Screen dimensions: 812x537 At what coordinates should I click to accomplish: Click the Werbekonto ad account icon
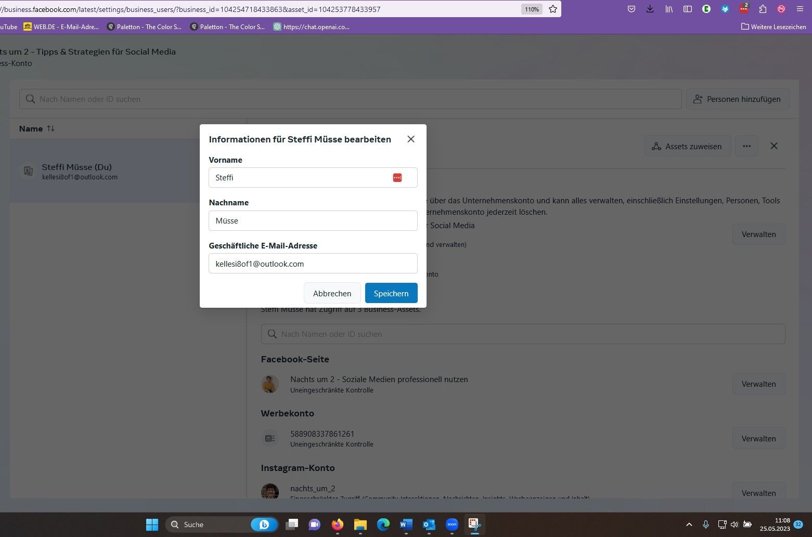270,438
